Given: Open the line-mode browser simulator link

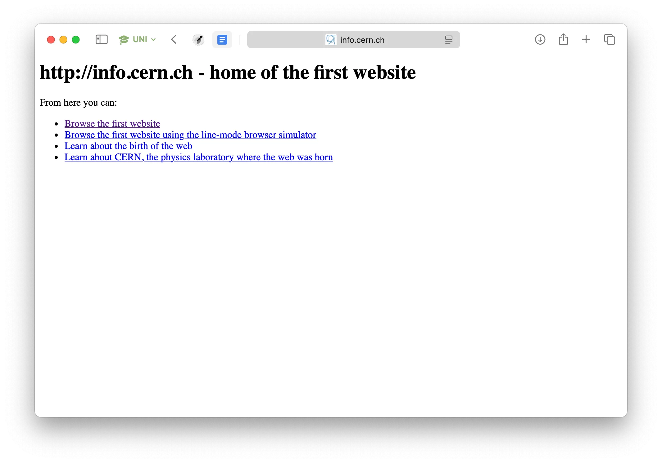Looking at the screenshot, I should (x=190, y=134).
